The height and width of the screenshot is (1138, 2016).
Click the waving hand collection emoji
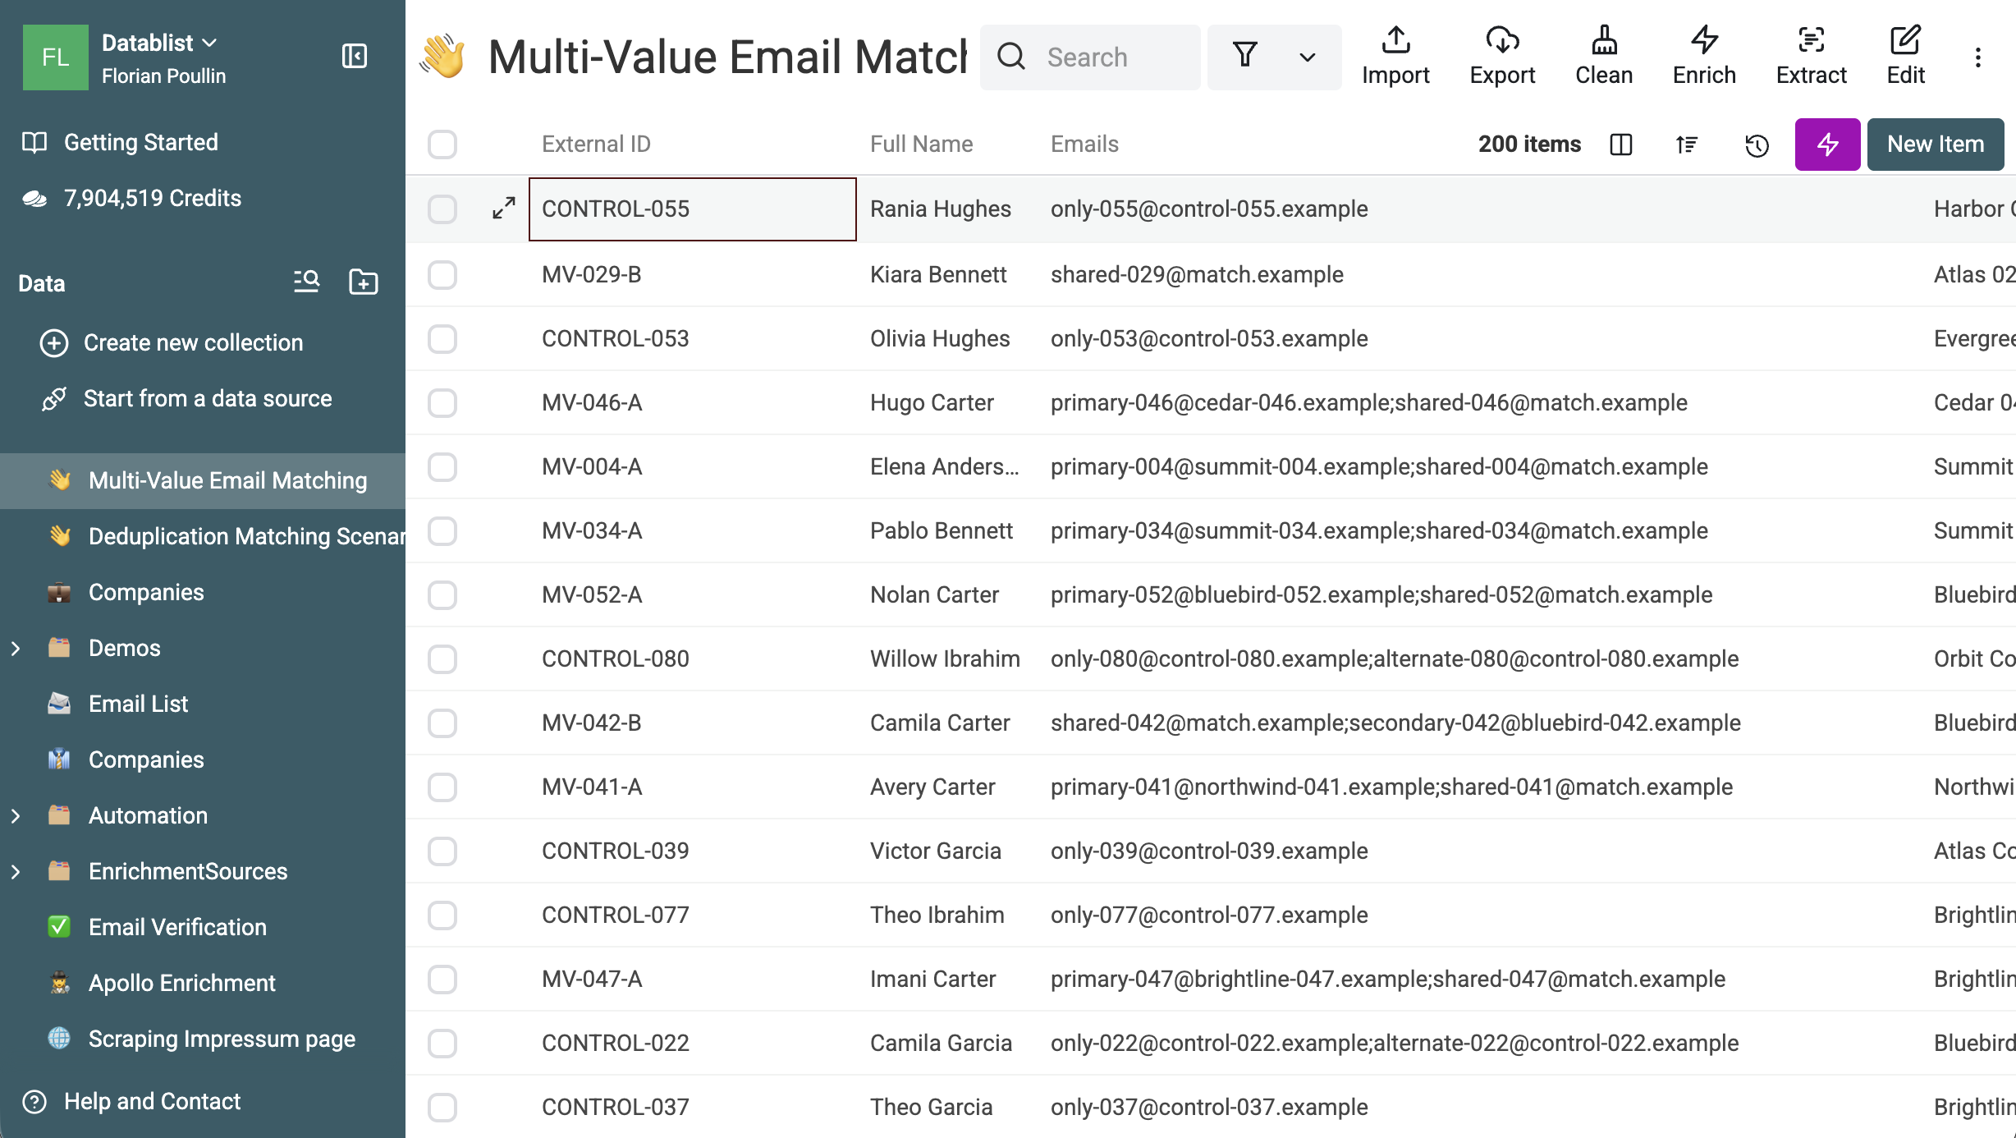pyautogui.click(x=442, y=56)
